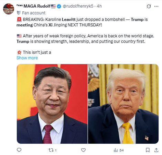The width and height of the screenshot is (162, 155).
Task: Click the Fan account label
Action: 34,13
